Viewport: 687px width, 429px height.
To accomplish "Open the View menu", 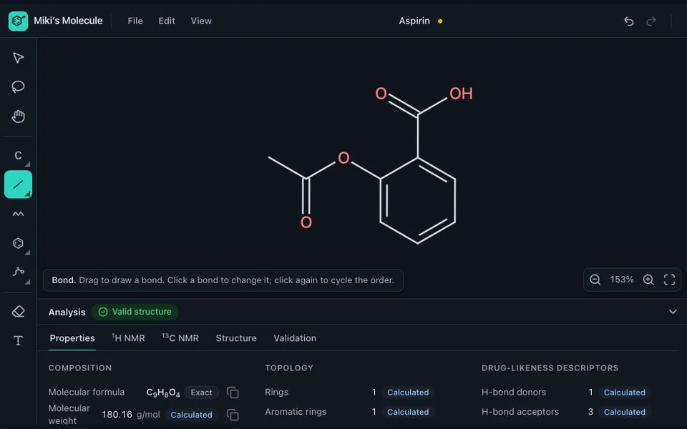I will click(201, 21).
